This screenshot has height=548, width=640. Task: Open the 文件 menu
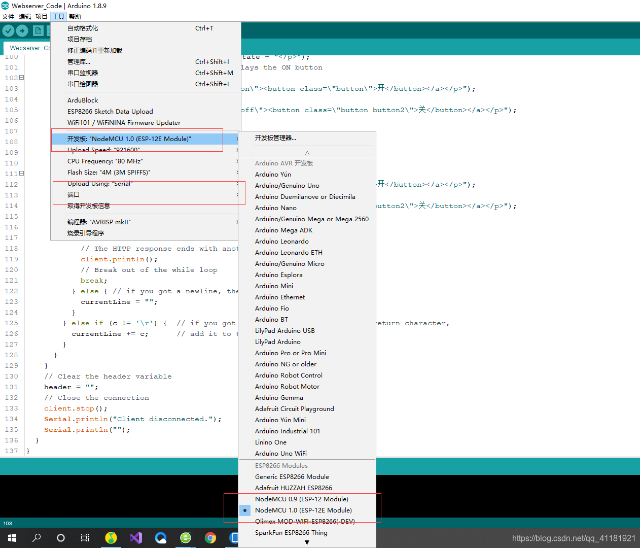point(8,16)
